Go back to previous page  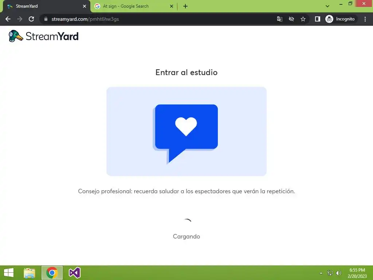(x=8, y=19)
